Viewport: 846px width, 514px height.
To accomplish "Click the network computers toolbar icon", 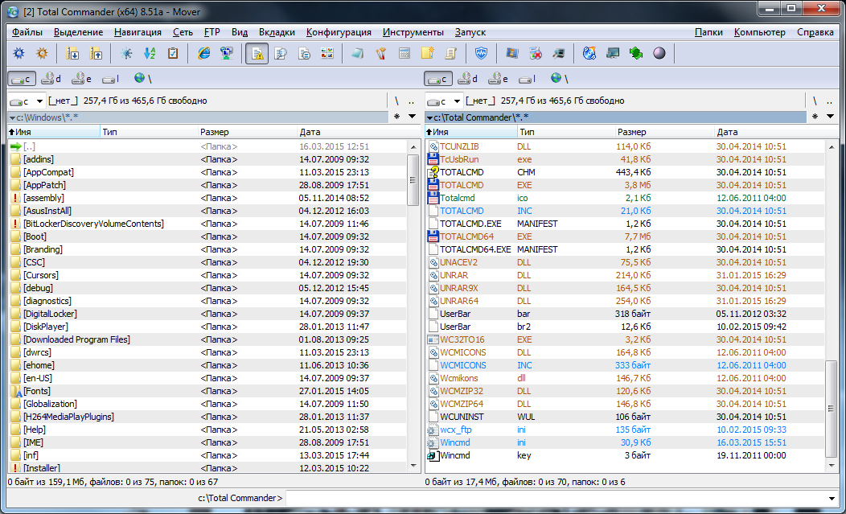I will (227, 53).
